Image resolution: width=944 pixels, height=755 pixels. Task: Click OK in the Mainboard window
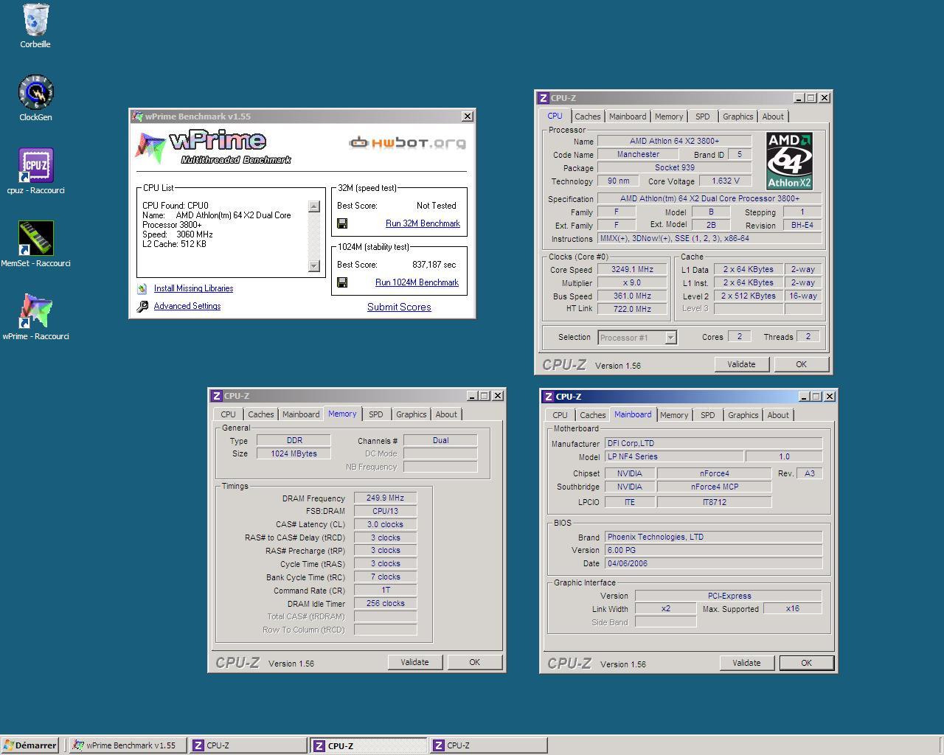pyautogui.click(x=806, y=663)
